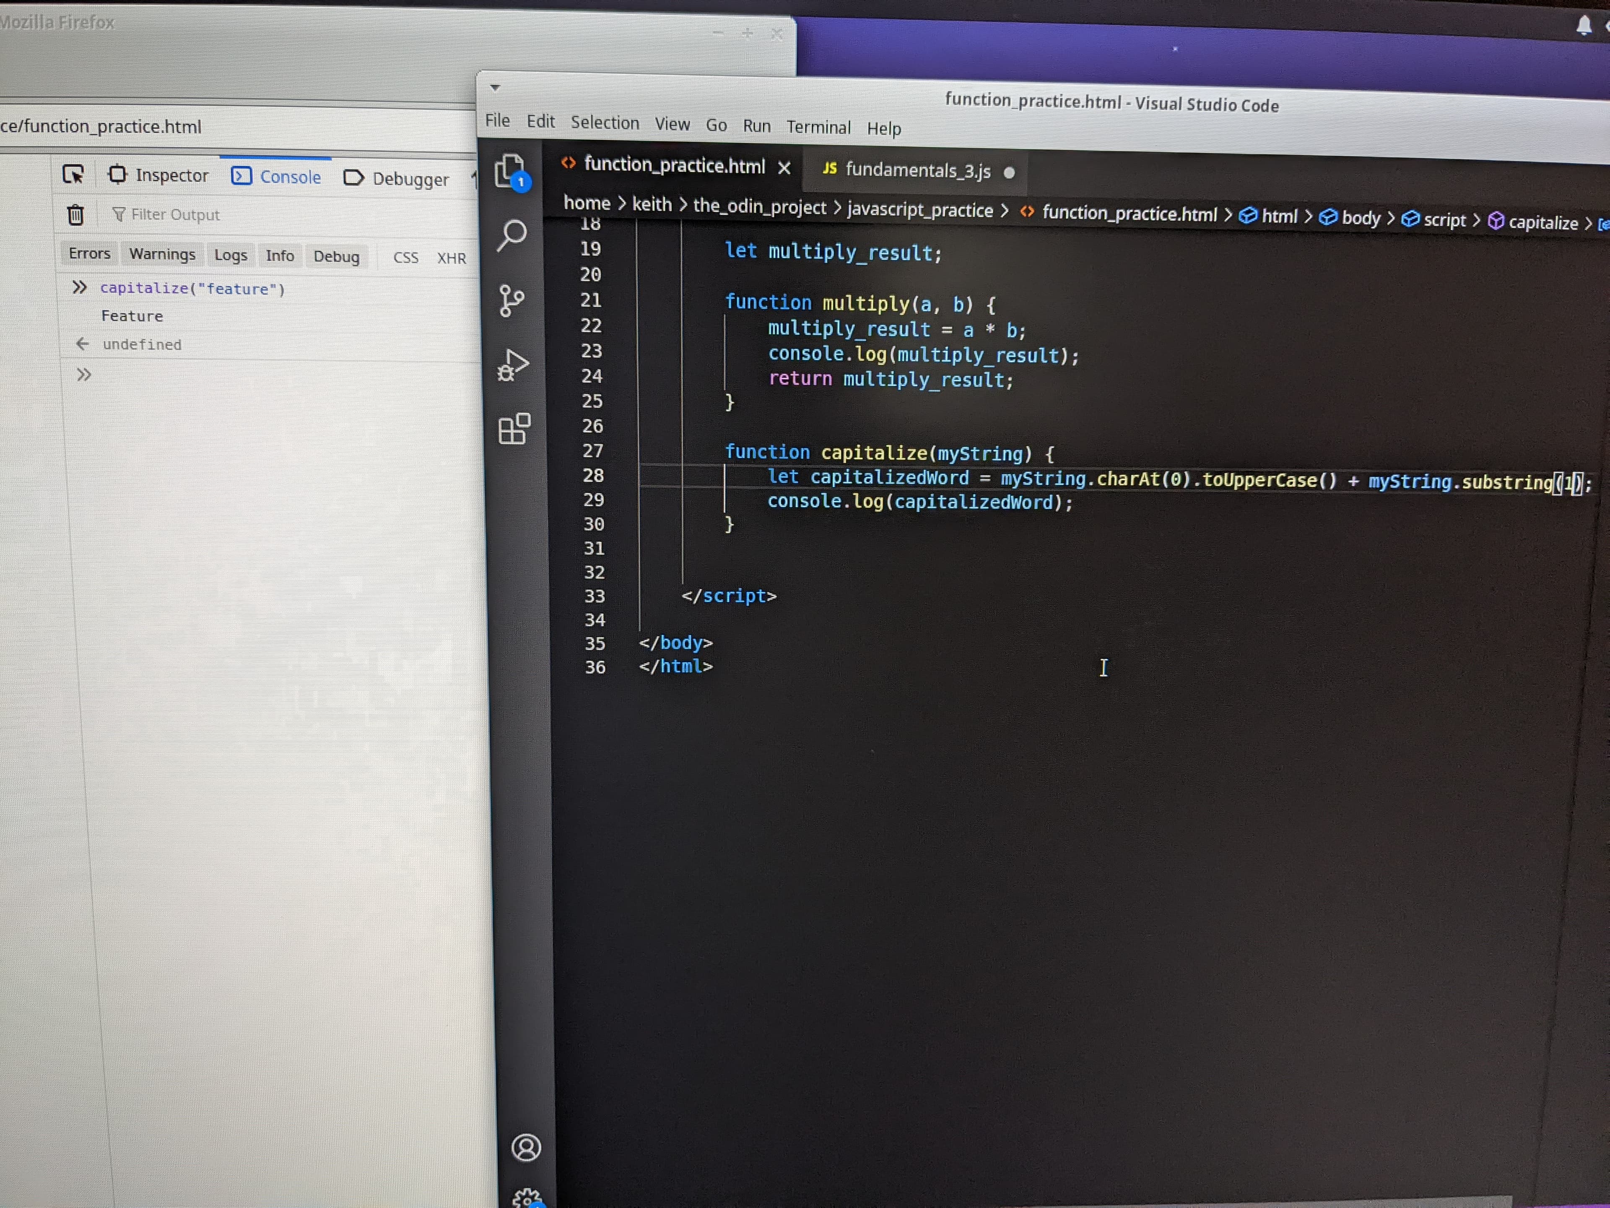
Task: Activate the element picker in Firefox devtools
Action: (x=73, y=175)
